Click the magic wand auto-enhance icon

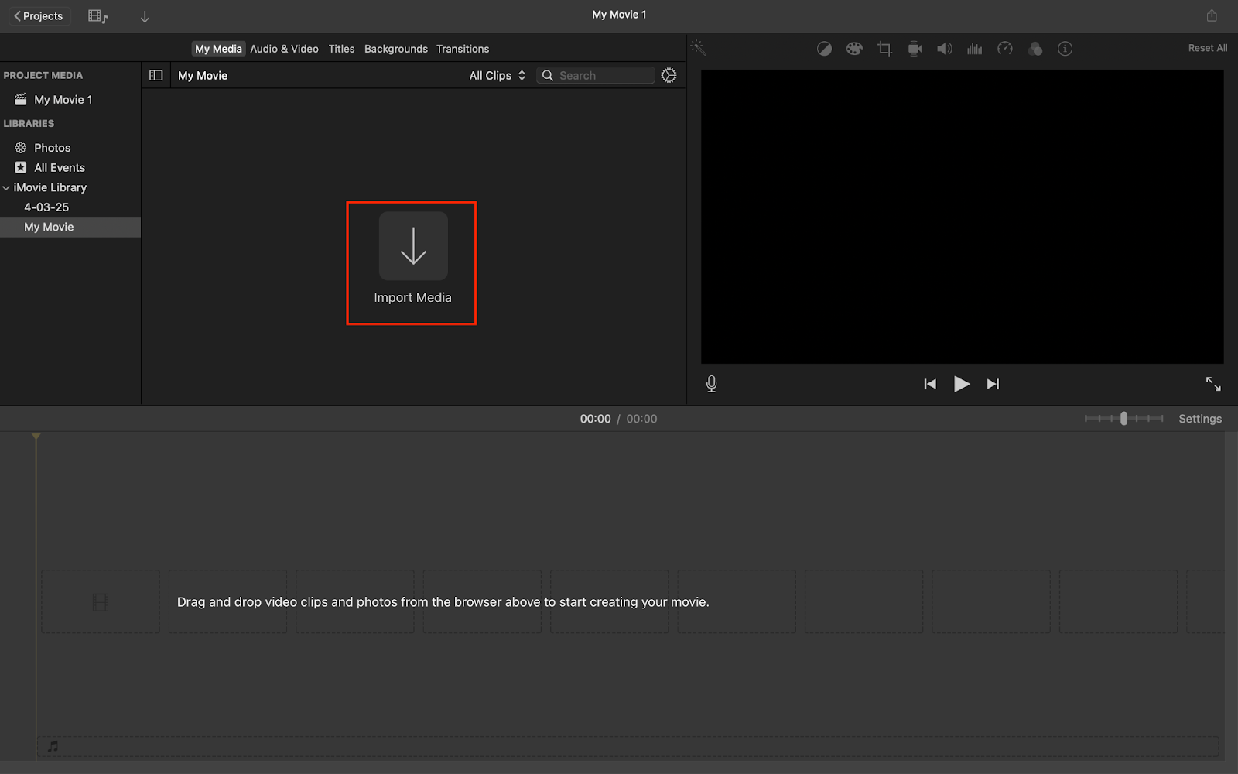point(699,48)
